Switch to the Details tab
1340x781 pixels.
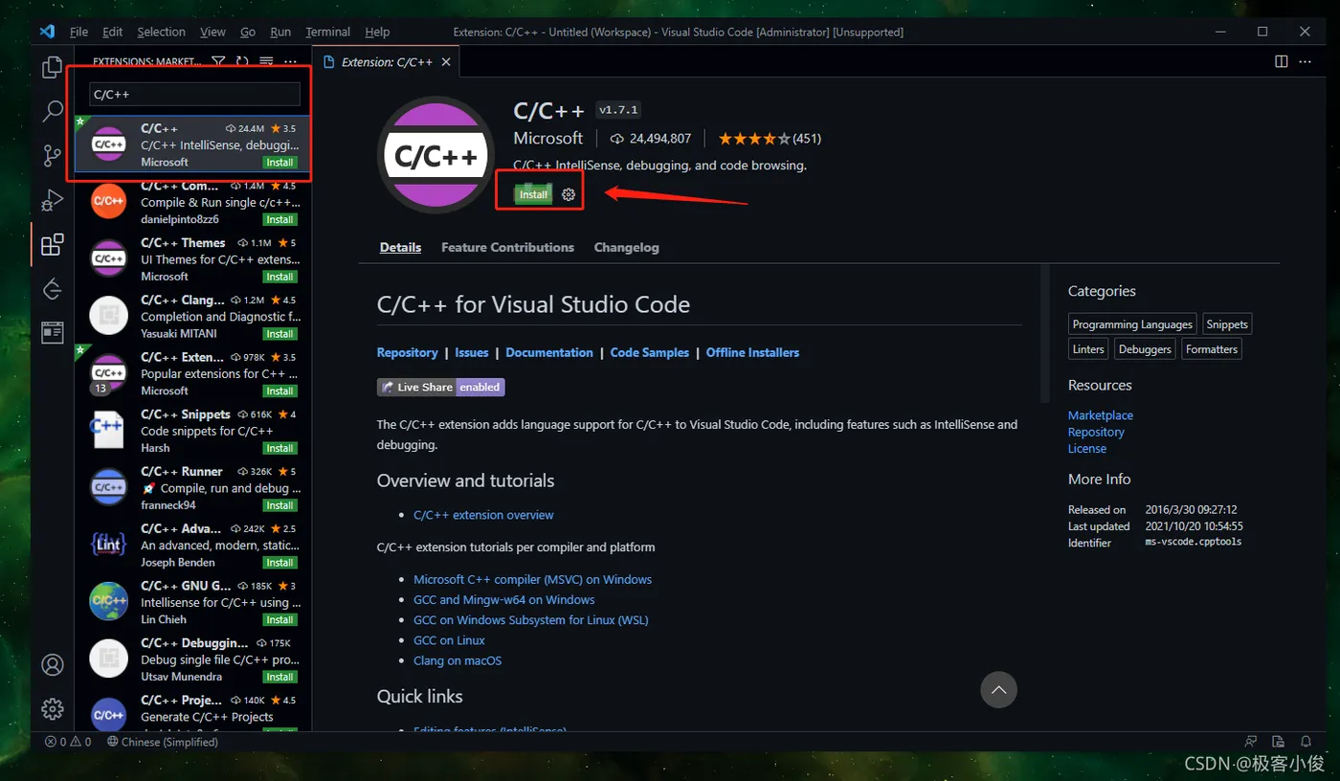point(400,247)
